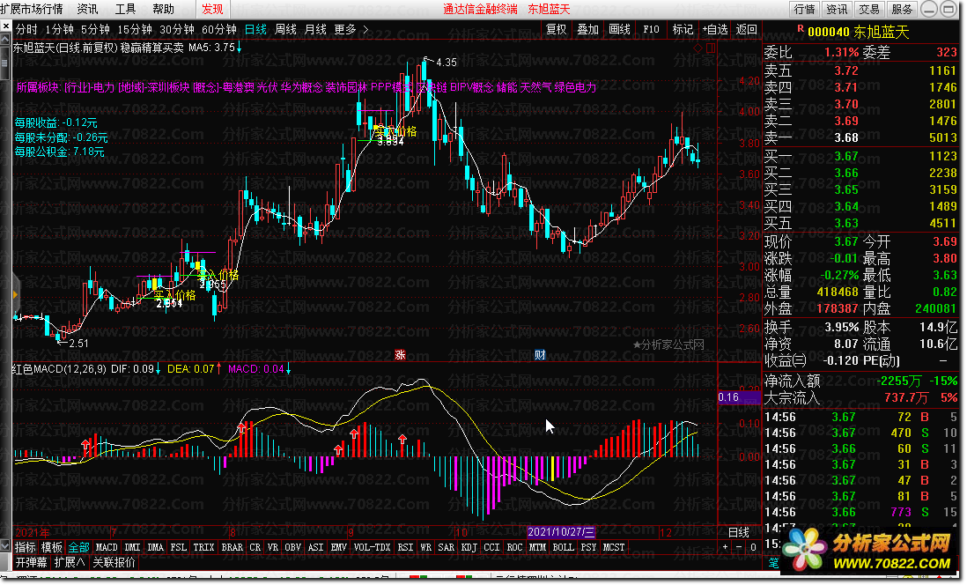Viewport: 967px width, 585px height.
Task: Toggle the 开弹幕 option
Action: [x=31, y=562]
